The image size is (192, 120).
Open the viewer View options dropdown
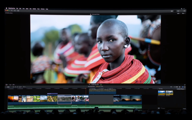click(x=183, y=13)
